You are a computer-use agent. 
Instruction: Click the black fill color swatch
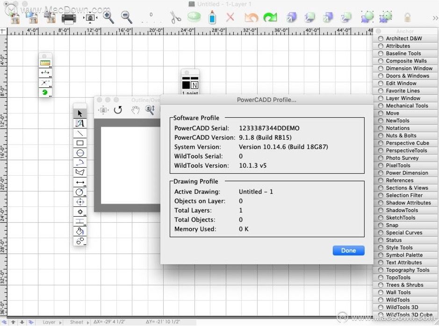tap(186, 85)
